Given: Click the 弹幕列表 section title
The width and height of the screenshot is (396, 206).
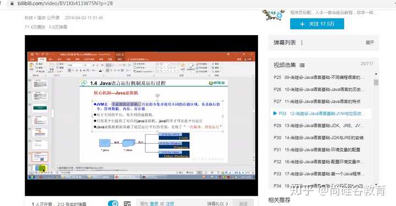Looking at the screenshot, I should pos(285,43).
